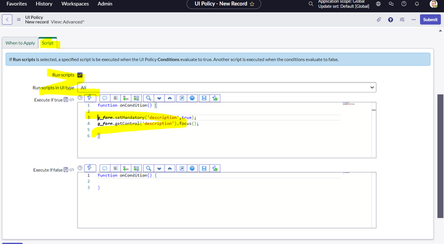
Task: Click into Execute if false code editor
Action: (227, 200)
